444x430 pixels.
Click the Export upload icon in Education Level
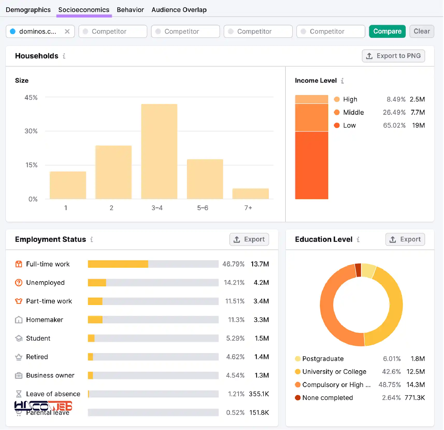(393, 239)
